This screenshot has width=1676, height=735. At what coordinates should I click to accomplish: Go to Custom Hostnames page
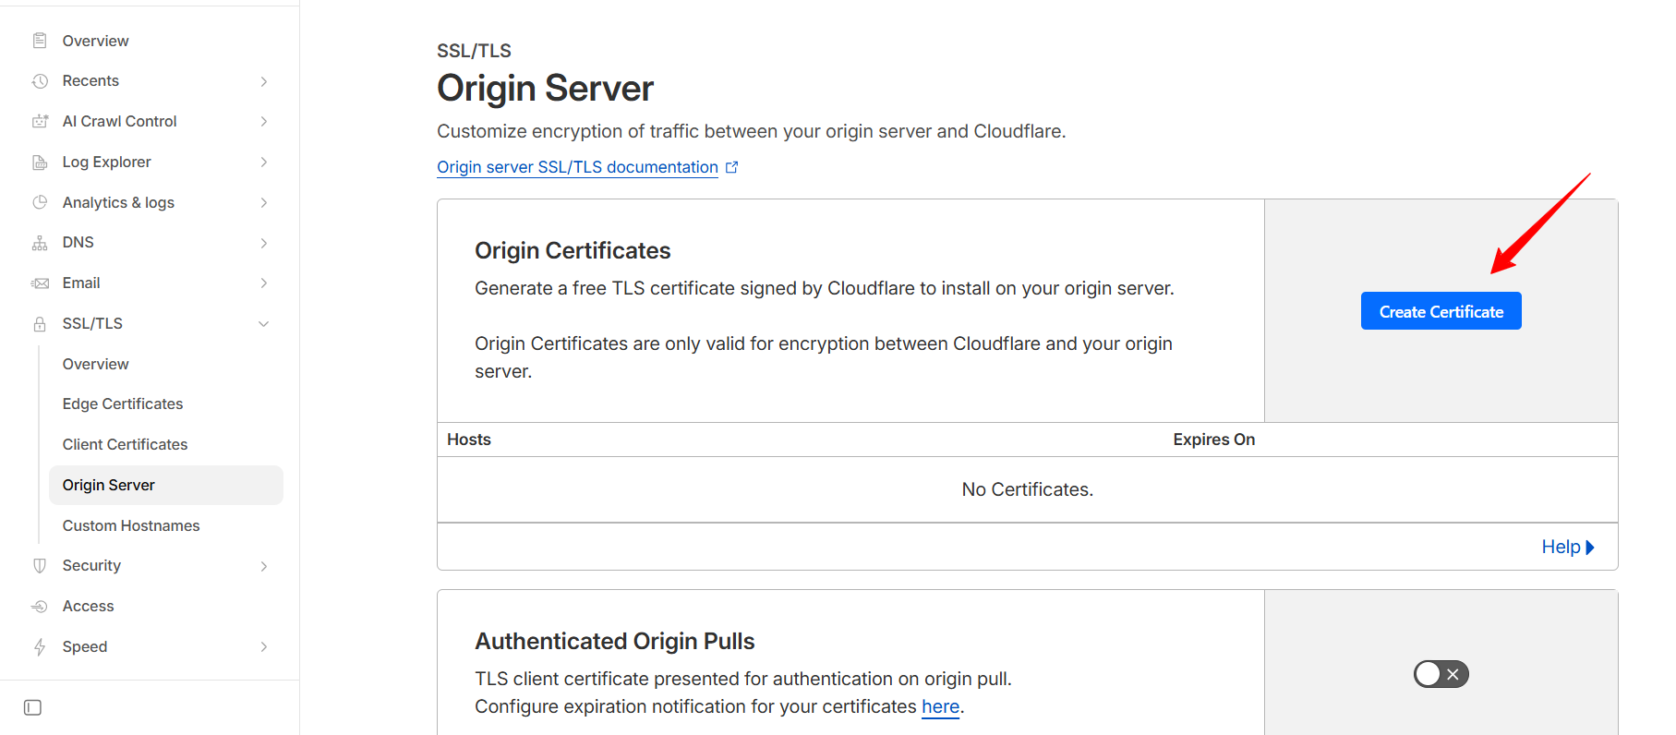tap(131, 525)
